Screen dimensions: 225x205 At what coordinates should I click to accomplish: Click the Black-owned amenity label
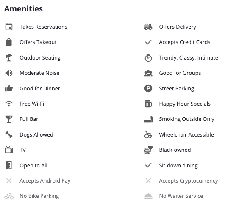pyautogui.click(x=175, y=150)
